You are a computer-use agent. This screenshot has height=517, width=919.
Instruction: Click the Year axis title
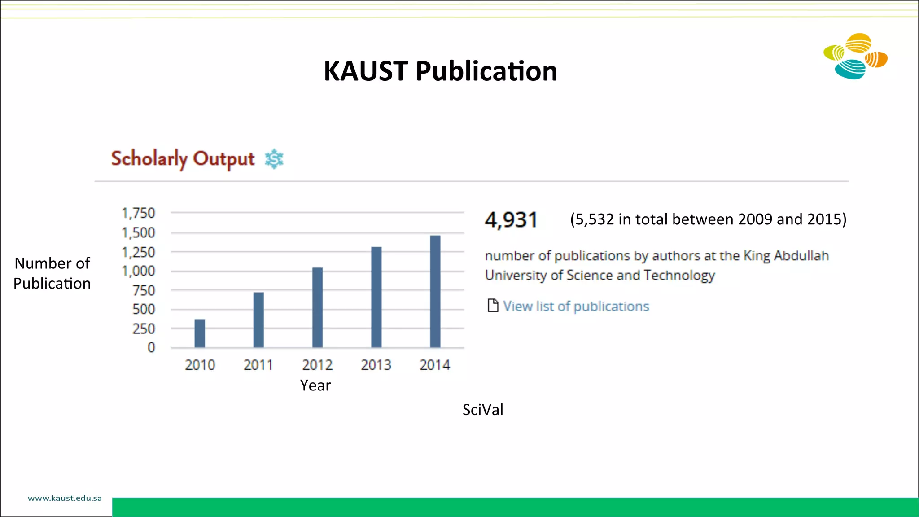tap(315, 386)
